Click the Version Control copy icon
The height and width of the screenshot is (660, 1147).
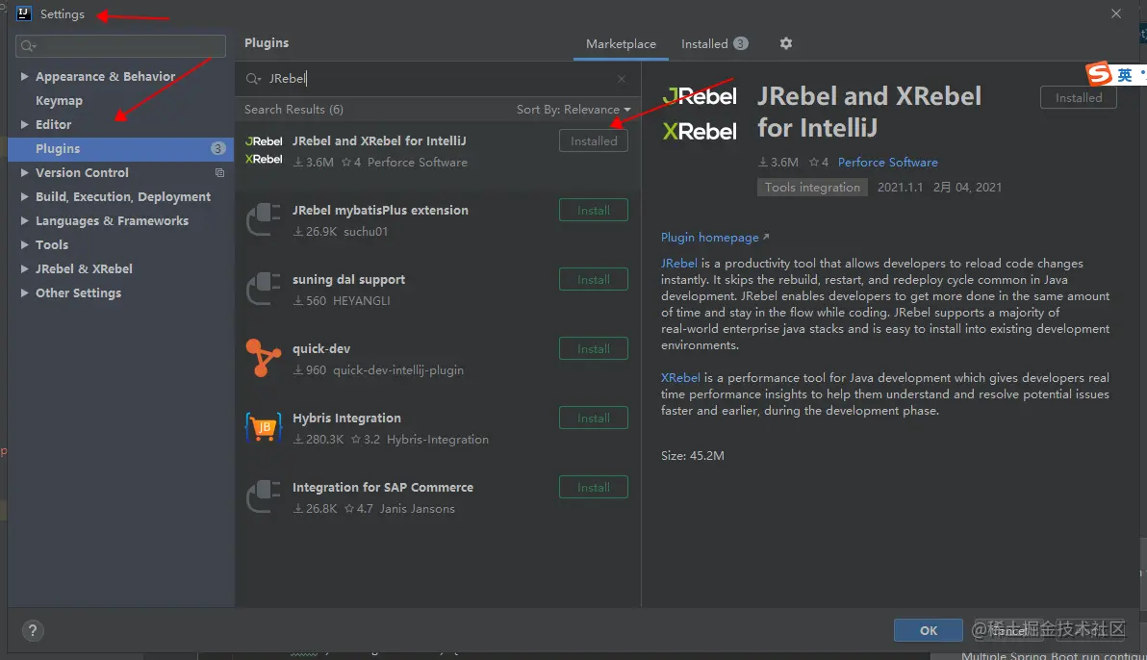pos(219,173)
